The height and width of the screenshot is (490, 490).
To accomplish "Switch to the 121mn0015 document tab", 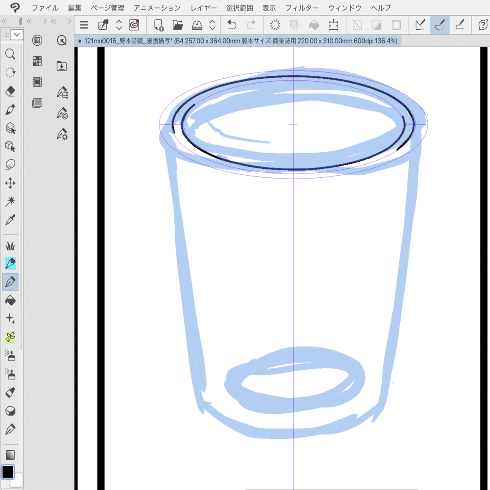I will coord(238,41).
